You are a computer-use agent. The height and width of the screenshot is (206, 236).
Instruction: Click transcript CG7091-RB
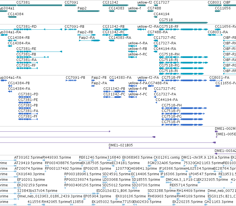(x=75, y=27)
